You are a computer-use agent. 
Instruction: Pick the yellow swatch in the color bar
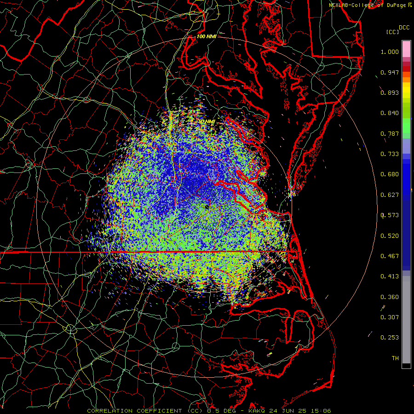tap(406, 91)
